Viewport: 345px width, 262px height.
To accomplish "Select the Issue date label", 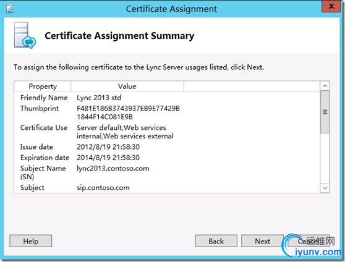I will 36,147.
